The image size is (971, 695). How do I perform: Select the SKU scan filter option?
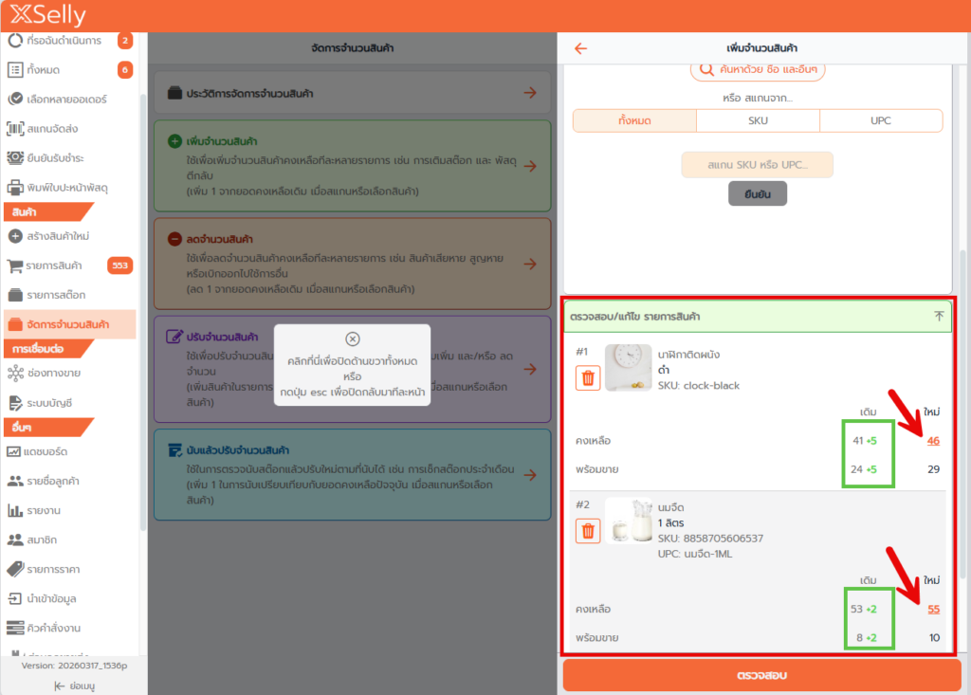(x=758, y=120)
